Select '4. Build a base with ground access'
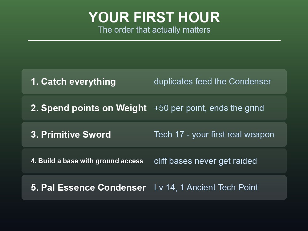Screen dimensions: 308x231 (87, 161)
